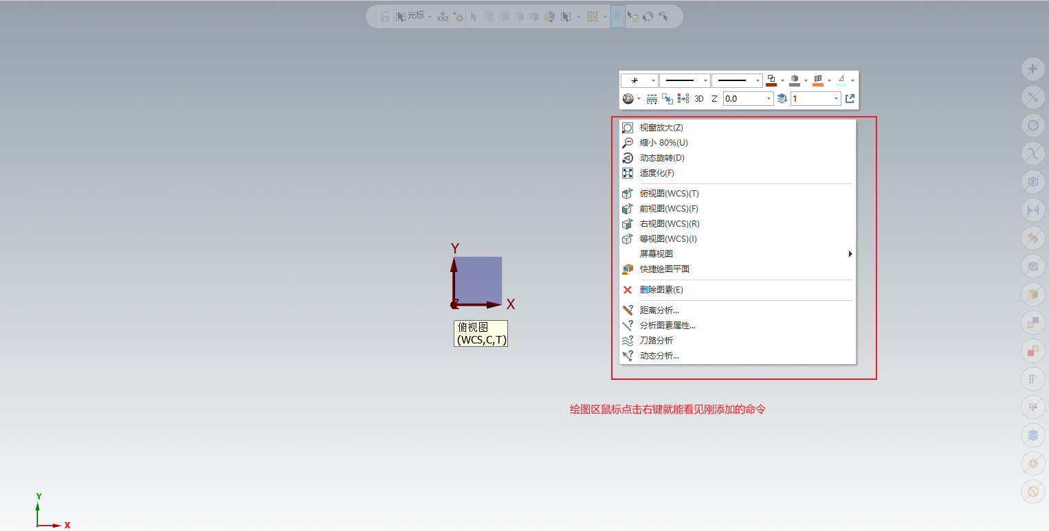Select the circle tool on the right sidebar
The height and width of the screenshot is (531, 1049).
coord(1033,125)
